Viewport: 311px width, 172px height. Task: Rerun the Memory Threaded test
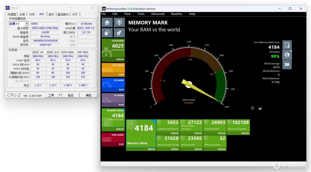click(245, 133)
